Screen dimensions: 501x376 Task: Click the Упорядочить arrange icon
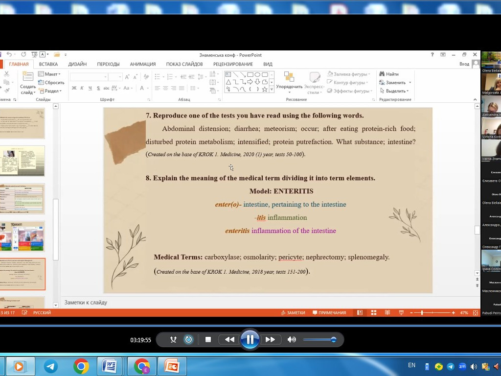click(x=289, y=77)
